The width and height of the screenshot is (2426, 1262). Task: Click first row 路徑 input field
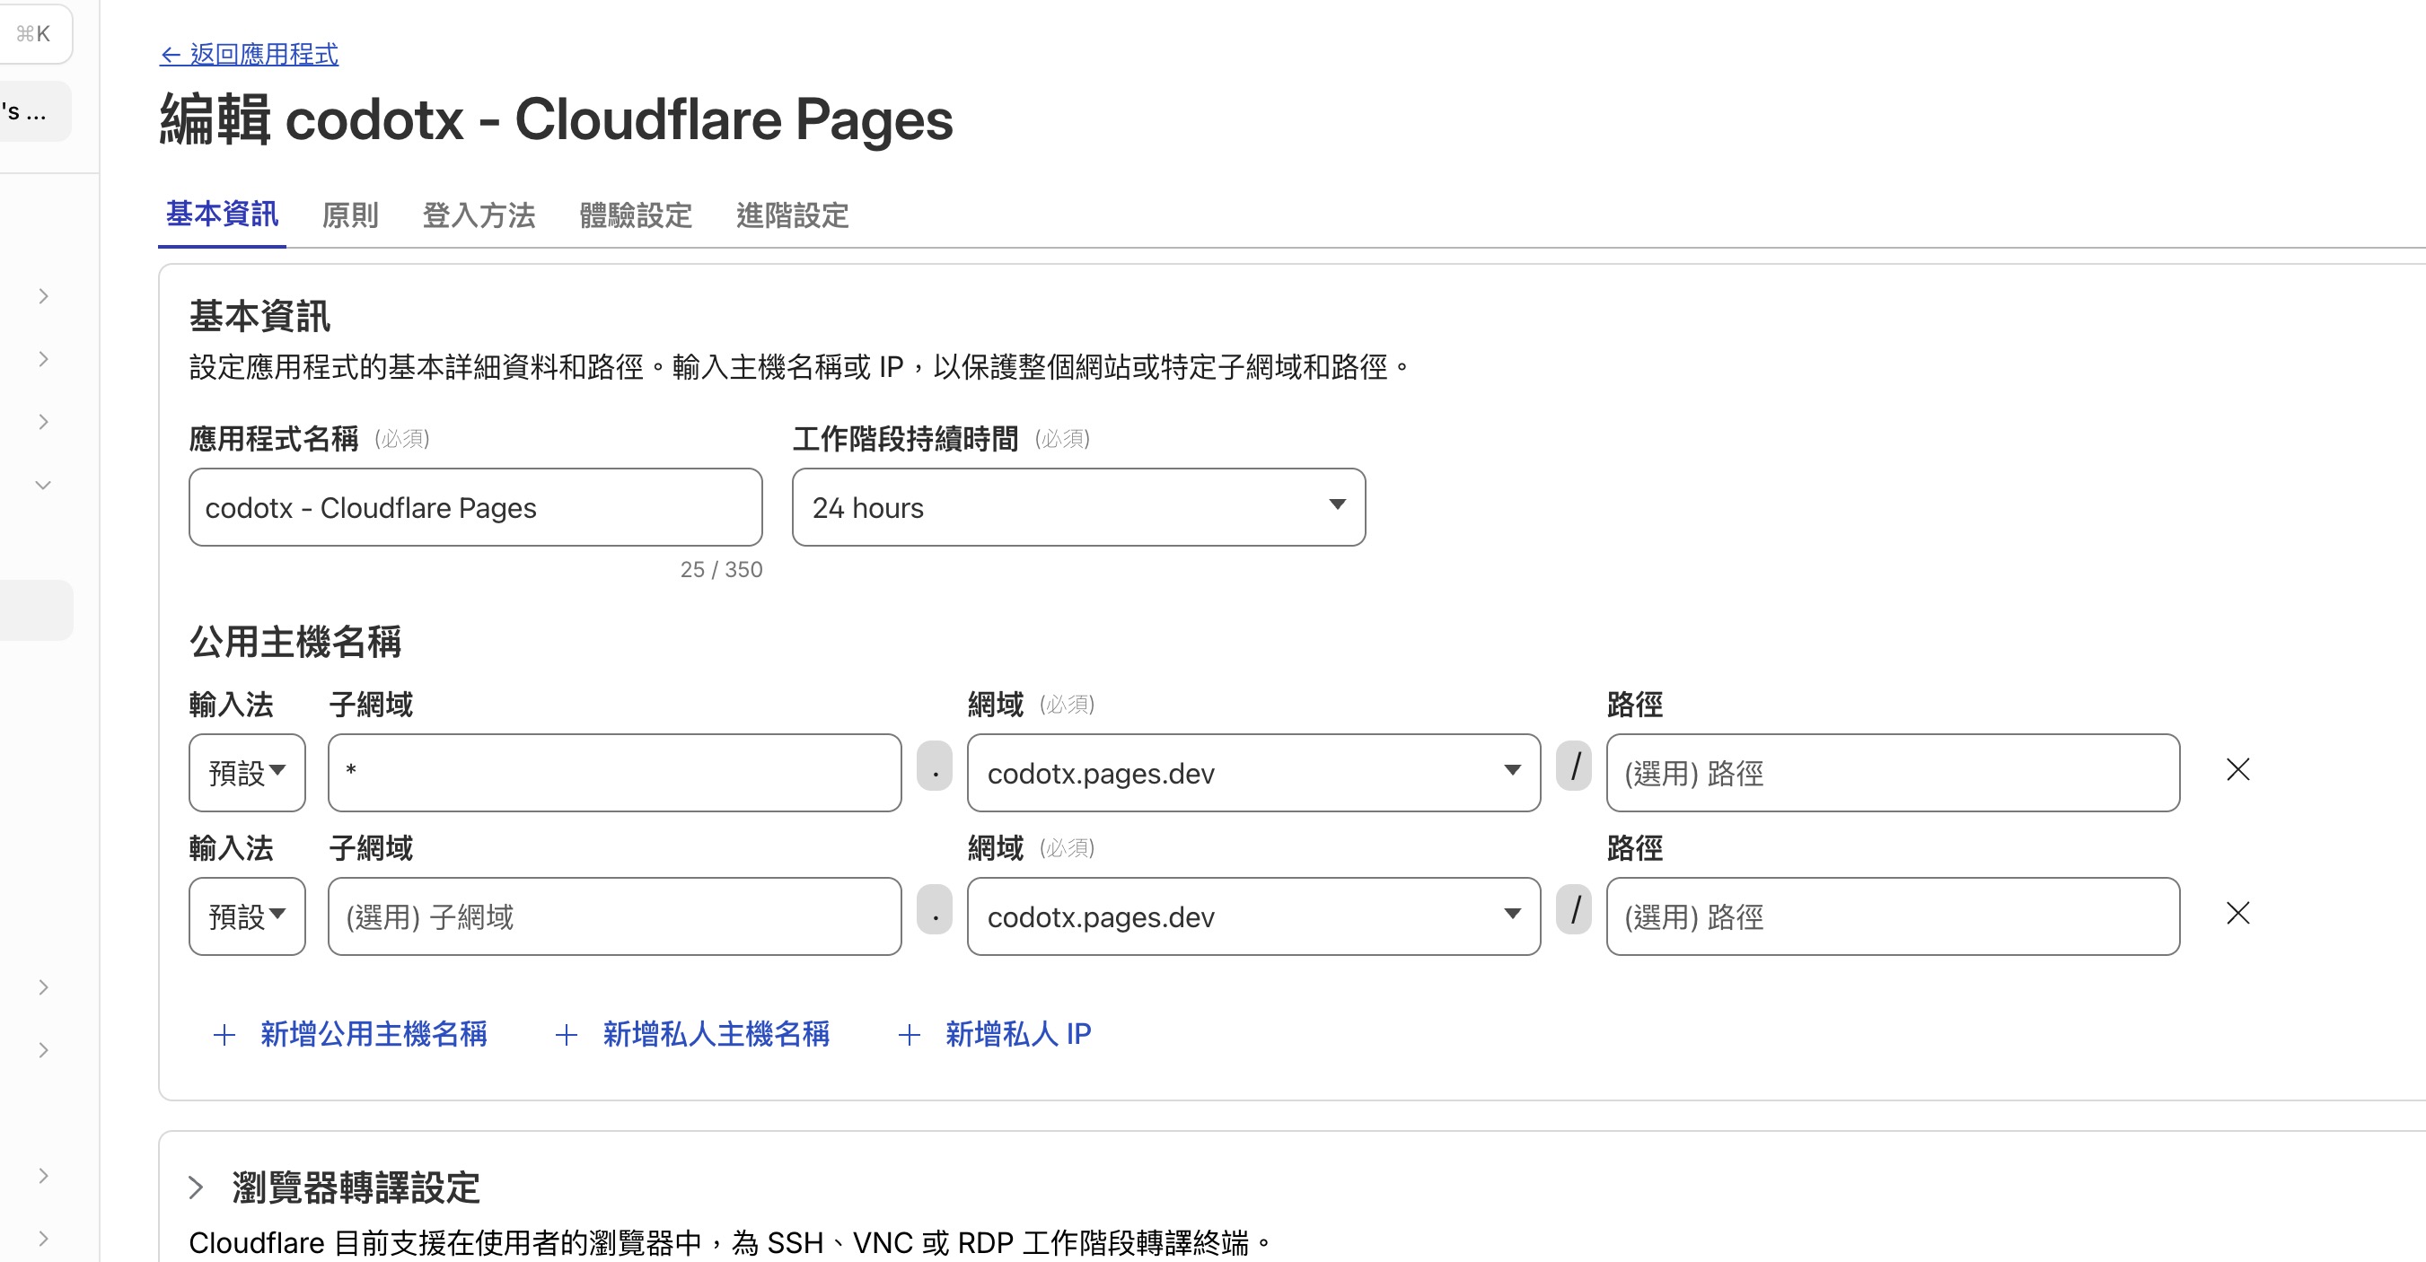click(x=1891, y=773)
